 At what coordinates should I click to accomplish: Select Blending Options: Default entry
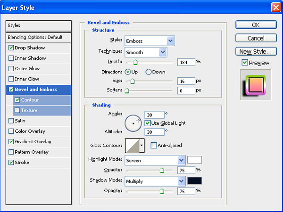click(x=38, y=37)
